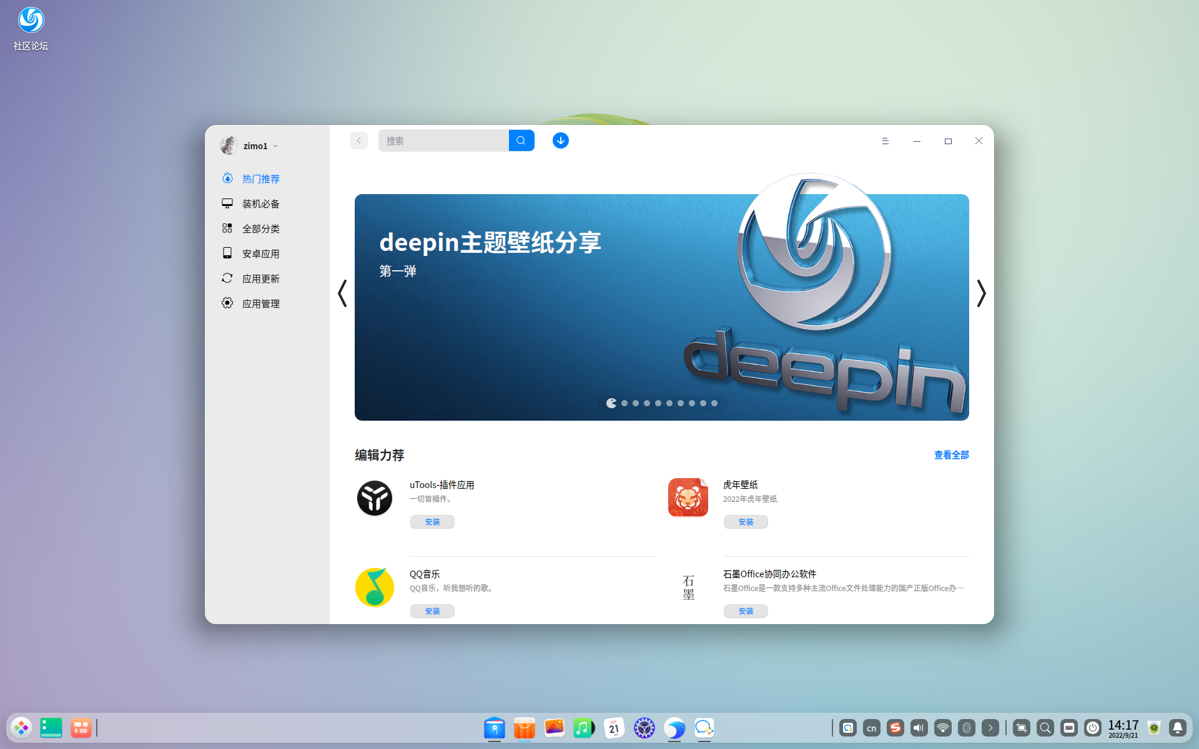Screen dimensions: 1199x749
Task: Open the QQ音乐 app icon
Action: (x=375, y=587)
